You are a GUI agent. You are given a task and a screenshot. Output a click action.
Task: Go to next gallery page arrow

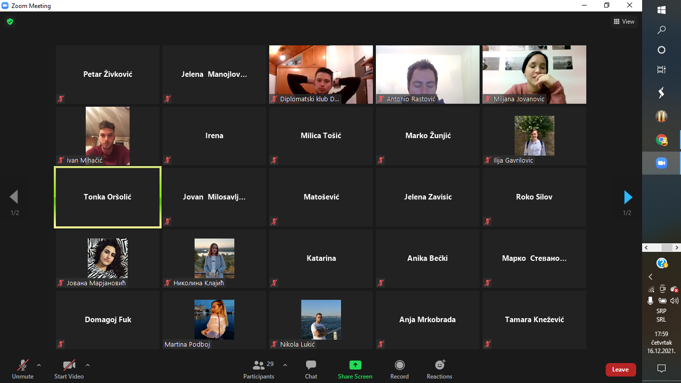(x=628, y=197)
